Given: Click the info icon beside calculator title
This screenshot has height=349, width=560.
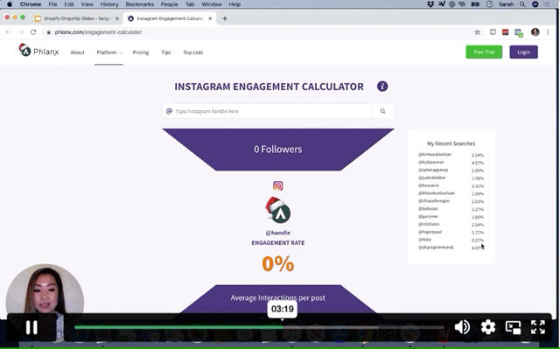Looking at the screenshot, I should coord(382,87).
